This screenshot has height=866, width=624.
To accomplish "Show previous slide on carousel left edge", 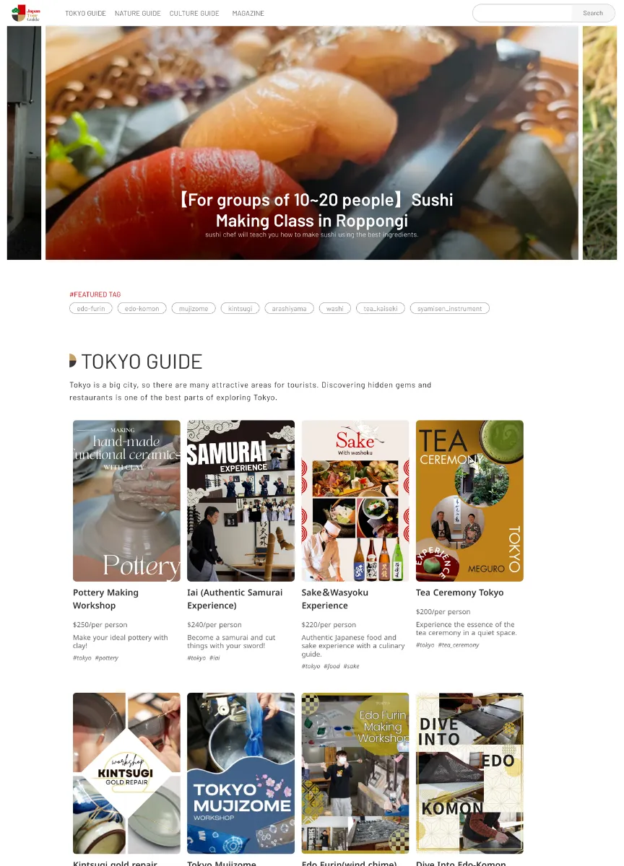I will point(24,143).
